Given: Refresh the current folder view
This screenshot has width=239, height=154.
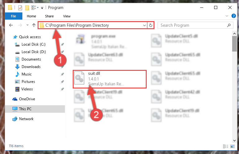Looking at the screenshot, I should coord(151,25).
